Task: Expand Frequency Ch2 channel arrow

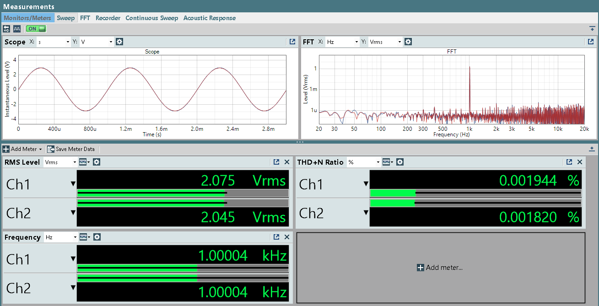Action: click(x=73, y=288)
